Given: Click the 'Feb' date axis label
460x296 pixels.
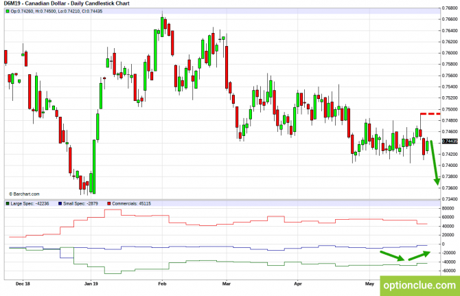Looking at the screenshot, I should coord(162,284).
